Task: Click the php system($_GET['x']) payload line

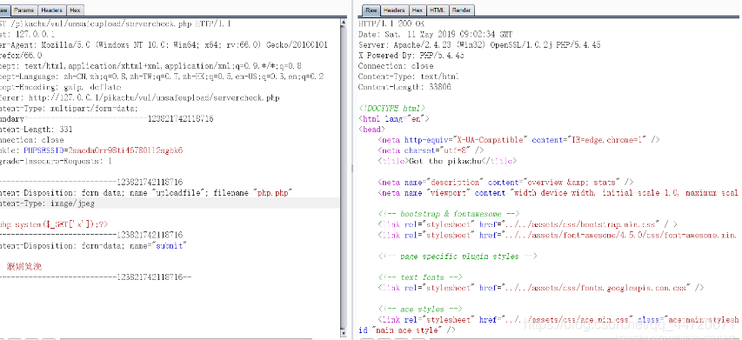Action: tap(55, 224)
